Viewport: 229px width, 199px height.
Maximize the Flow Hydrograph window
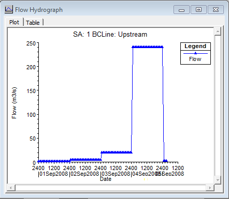coord(198,9)
